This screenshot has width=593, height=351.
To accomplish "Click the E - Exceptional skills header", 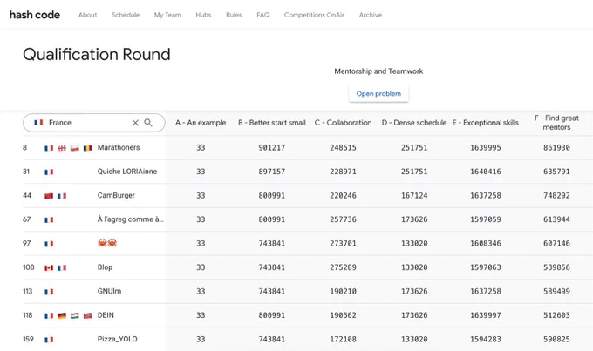I will pyautogui.click(x=485, y=123).
